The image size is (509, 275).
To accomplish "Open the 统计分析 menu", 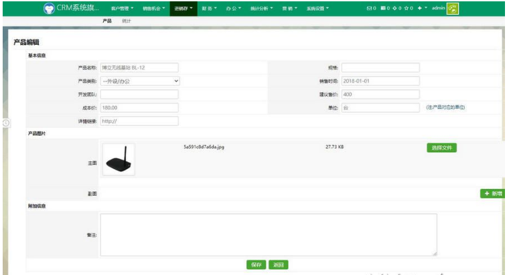I will click(261, 9).
